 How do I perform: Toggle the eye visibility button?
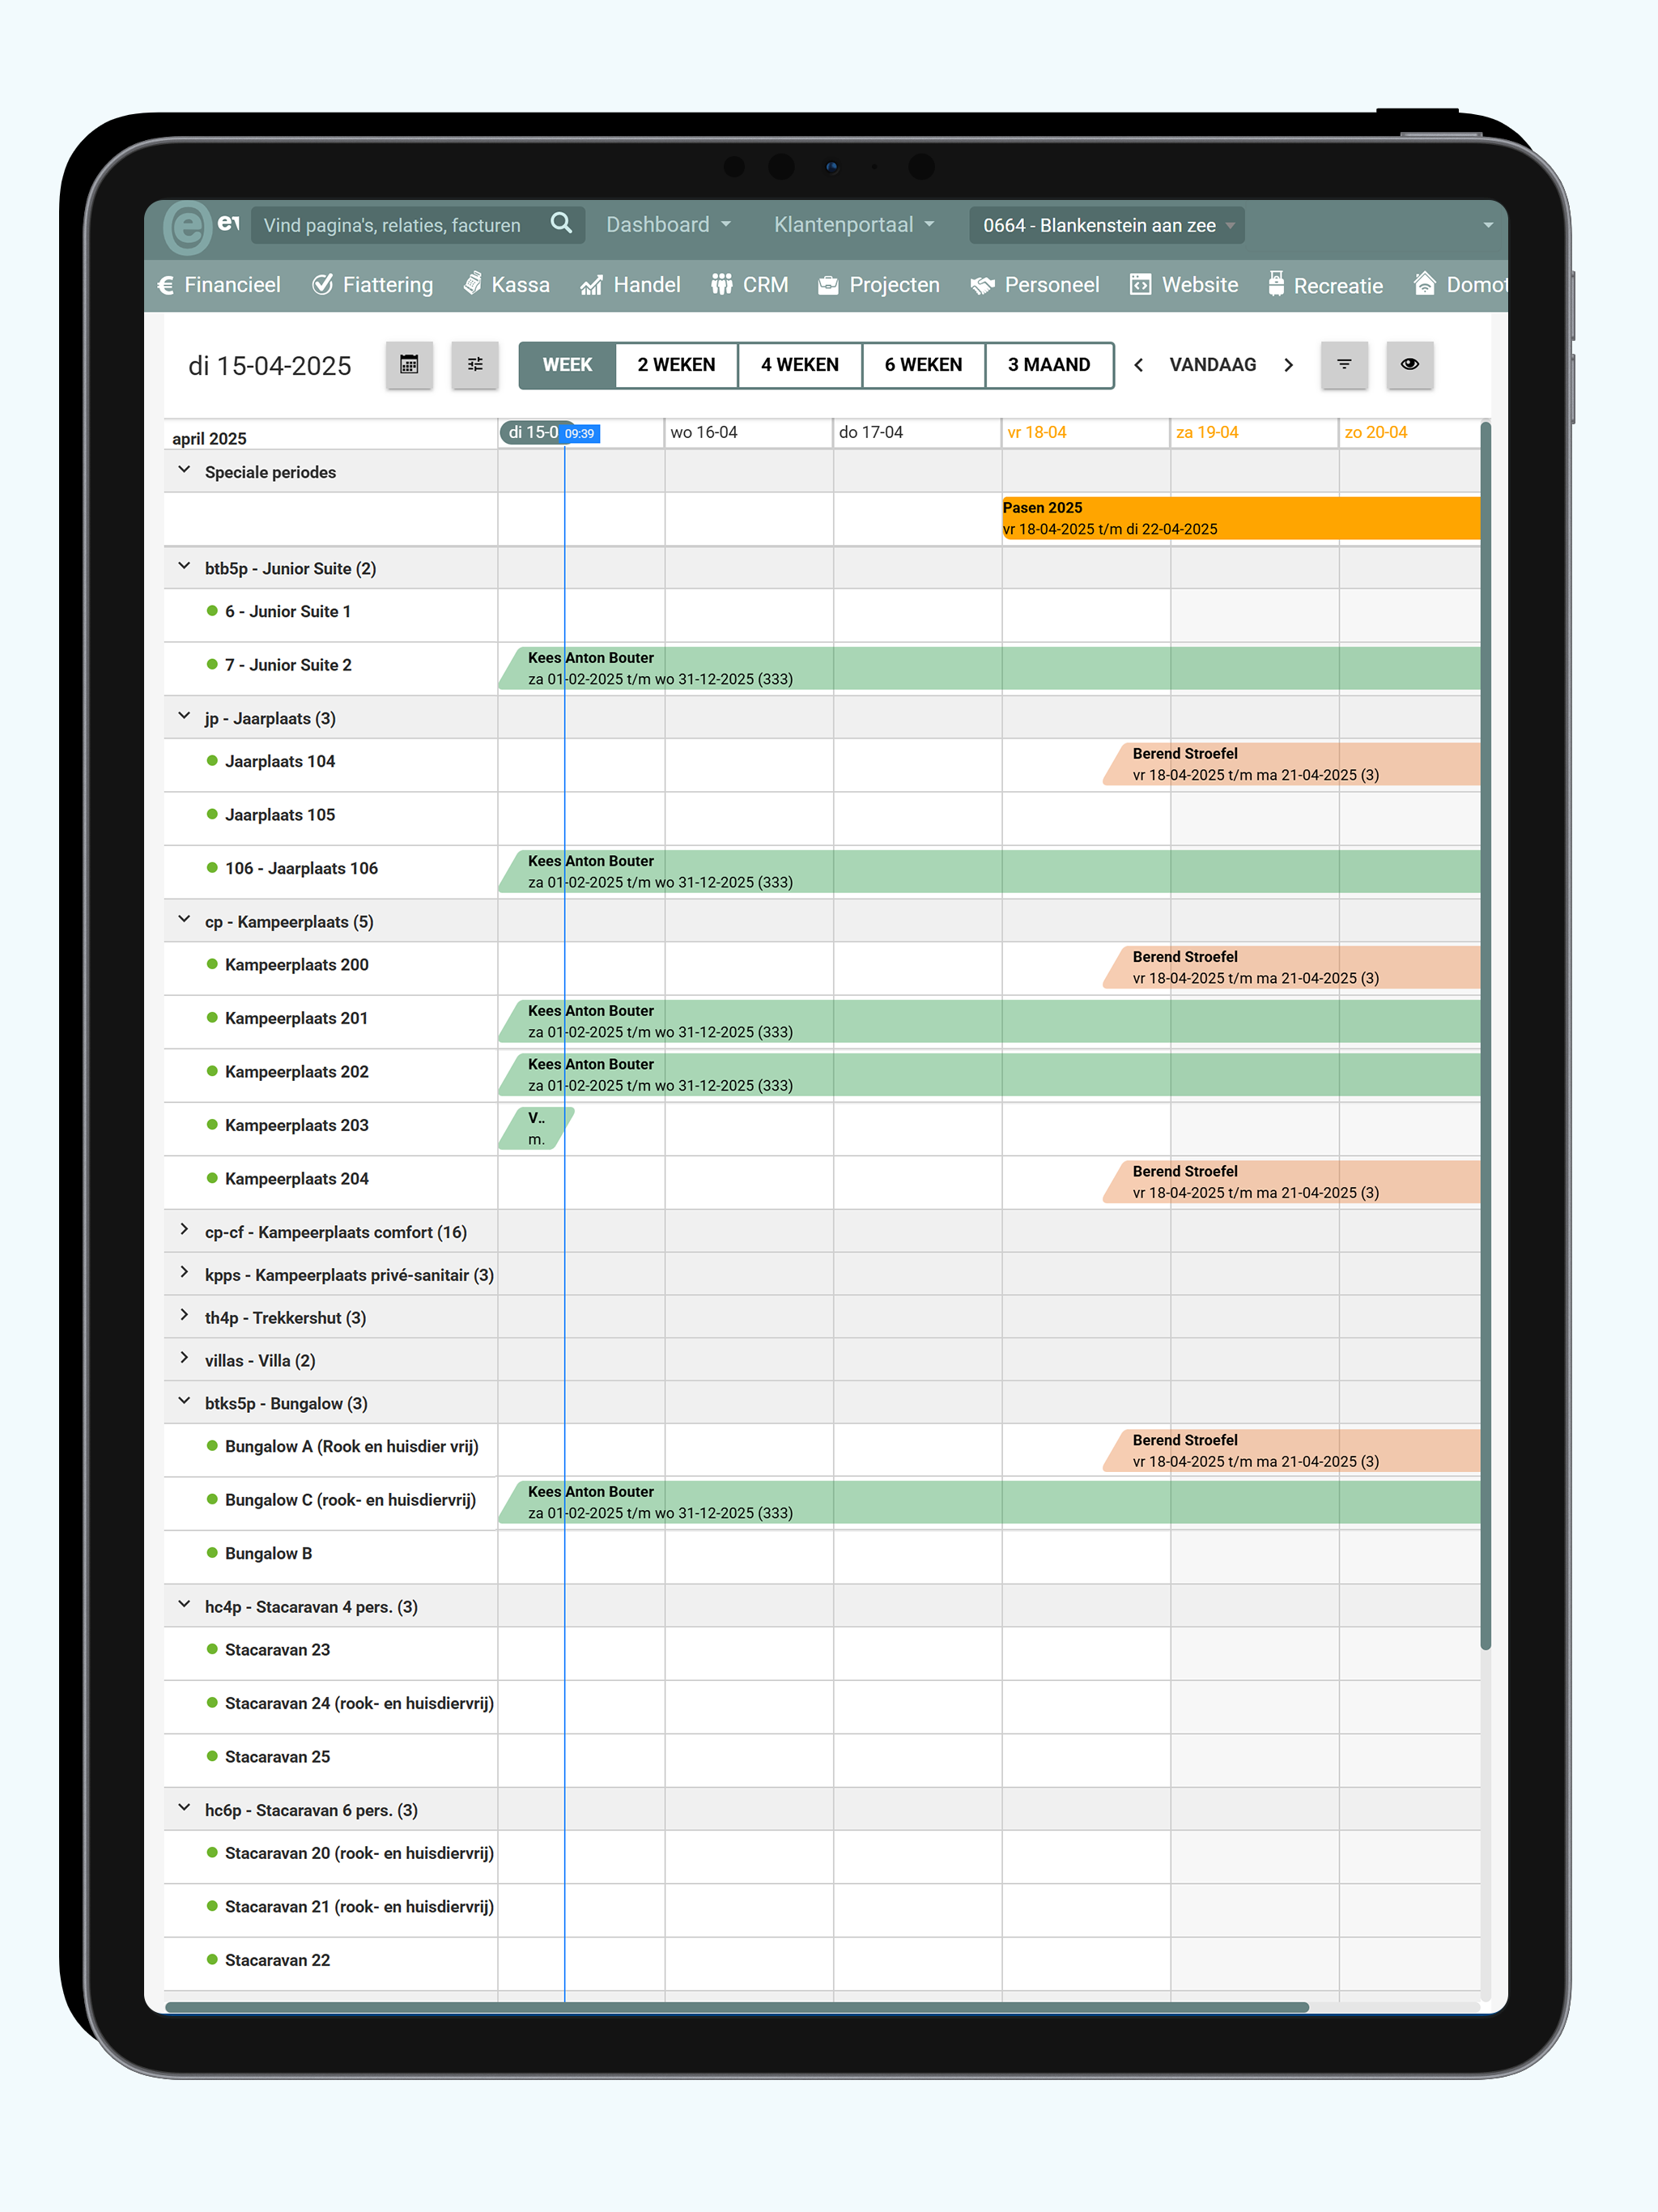(x=1410, y=364)
